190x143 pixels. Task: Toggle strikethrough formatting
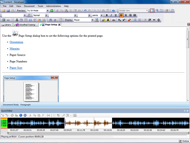[114, 20]
